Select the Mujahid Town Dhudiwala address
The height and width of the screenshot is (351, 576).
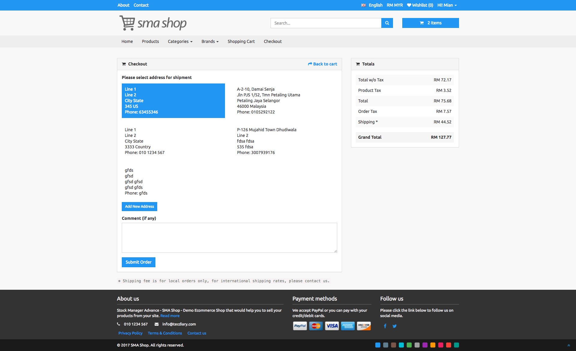(x=286, y=141)
